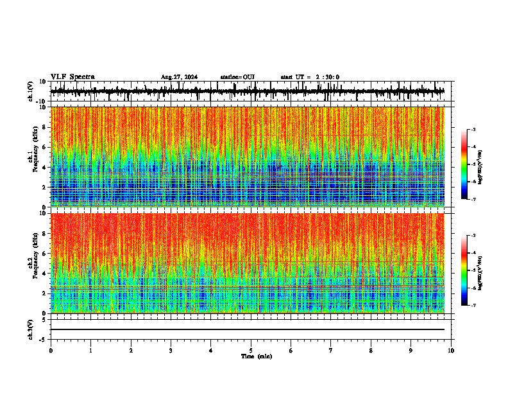Viewport: 508px width, 393px height.
Task: Click the "ch.1(V)" waveform axis label
Action: pyautogui.click(x=31, y=91)
